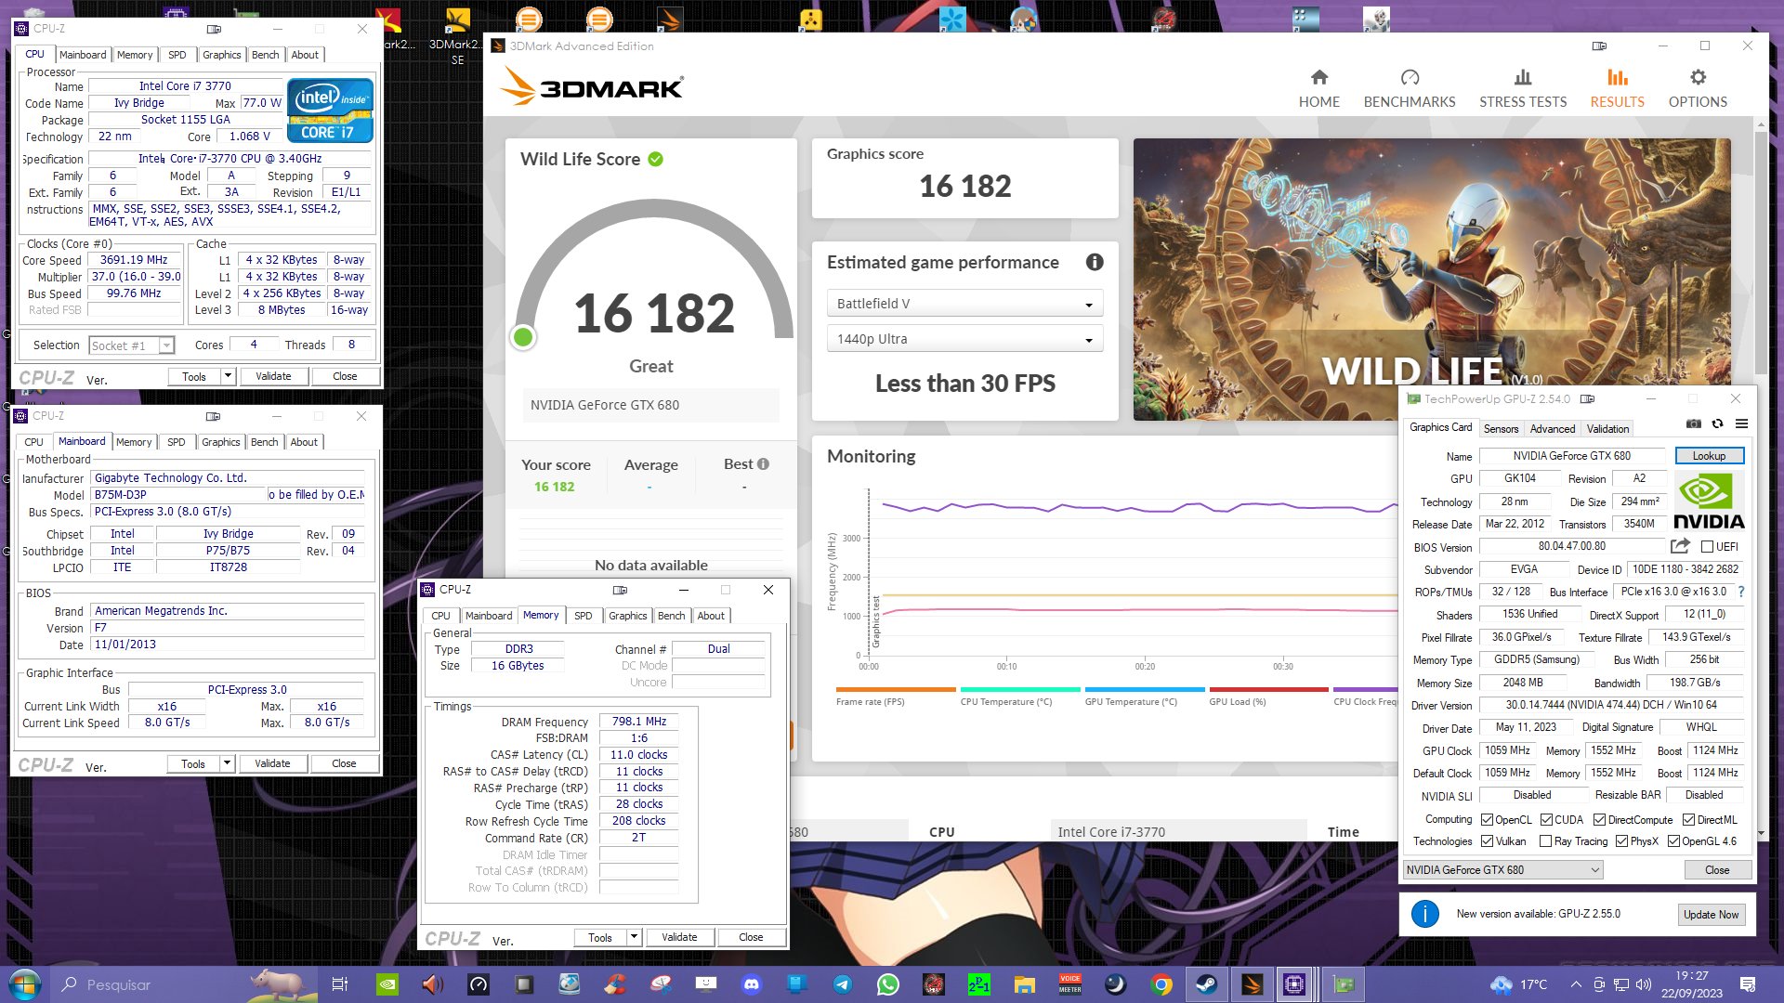Open File Explorer folder icon on taskbar
Image resolution: width=1784 pixels, height=1003 pixels.
coord(1024,984)
